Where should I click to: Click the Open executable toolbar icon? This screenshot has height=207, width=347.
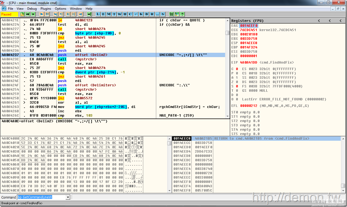(x=22, y=14)
